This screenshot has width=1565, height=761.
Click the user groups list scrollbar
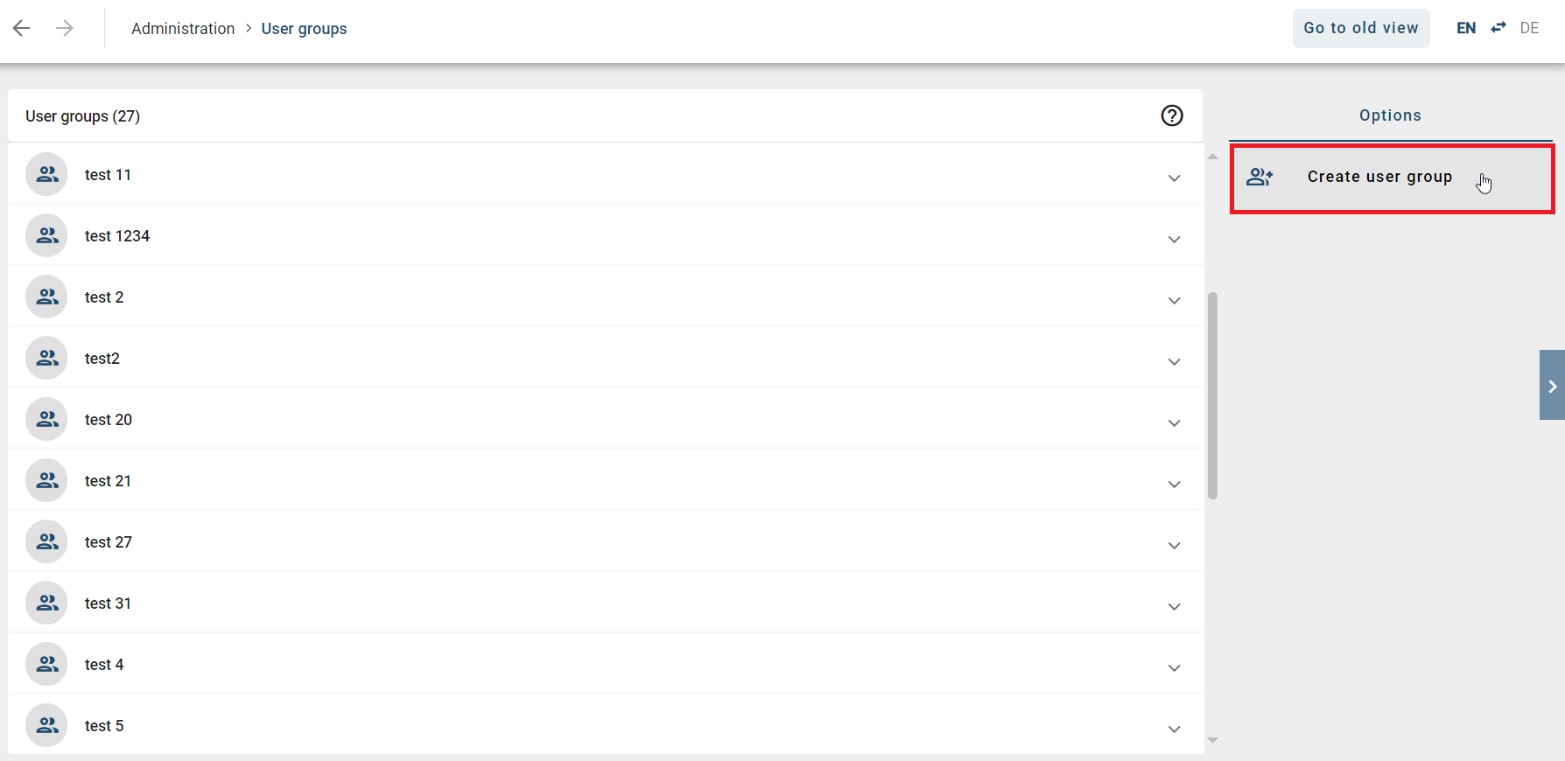[x=1212, y=395]
